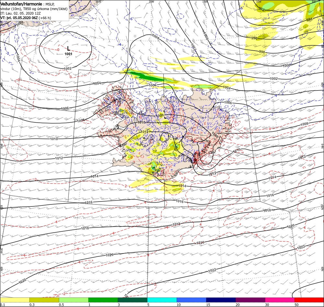The image size is (324, 307).
Task: Click the dark green 3–5 legend swatch
Action: pyautogui.click(x=133, y=300)
